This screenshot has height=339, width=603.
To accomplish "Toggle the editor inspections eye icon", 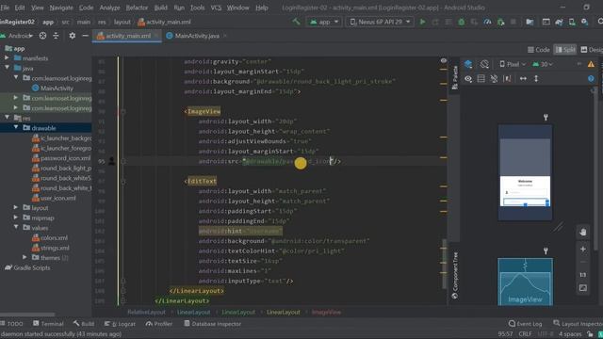I will (444, 60).
